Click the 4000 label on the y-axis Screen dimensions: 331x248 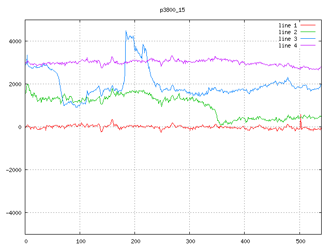point(14,41)
